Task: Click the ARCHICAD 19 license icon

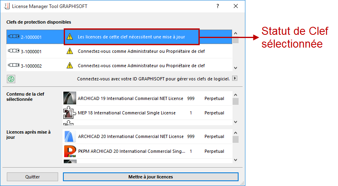Action: point(70,98)
